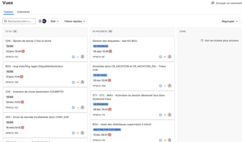242x142 pixels.
Task: Click the Recherche dans search field
Action: [19, 21]
